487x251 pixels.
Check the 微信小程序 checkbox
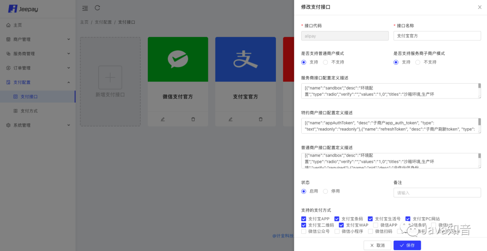337,231
